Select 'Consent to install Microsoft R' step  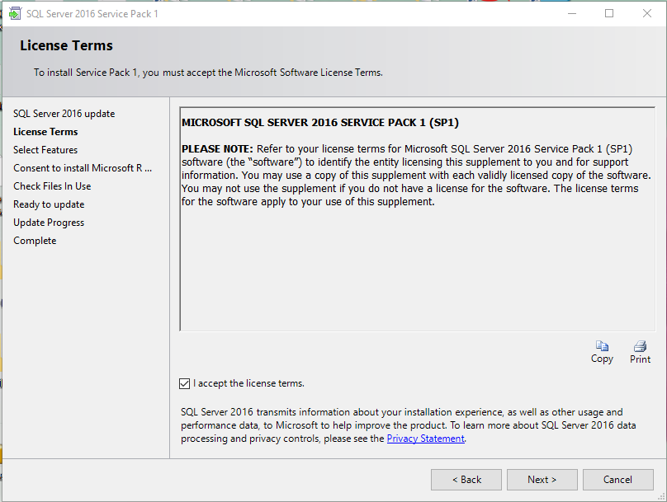click(83, 167)
